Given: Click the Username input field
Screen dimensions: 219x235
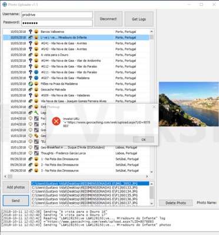Looking at the screenshot, I should pos(57,15).
